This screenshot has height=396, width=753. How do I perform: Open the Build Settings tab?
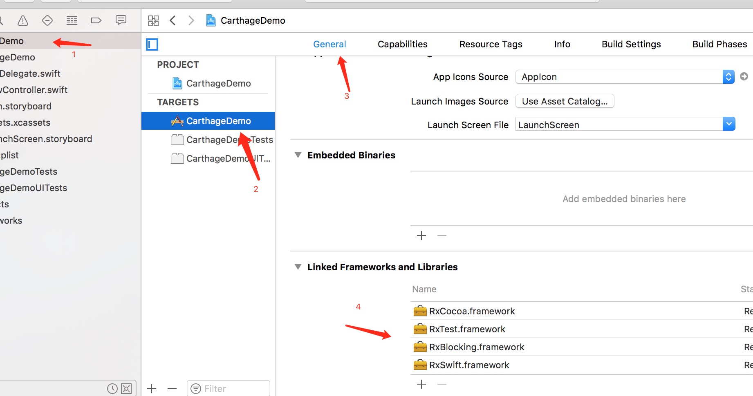click(x=631, y=44)
